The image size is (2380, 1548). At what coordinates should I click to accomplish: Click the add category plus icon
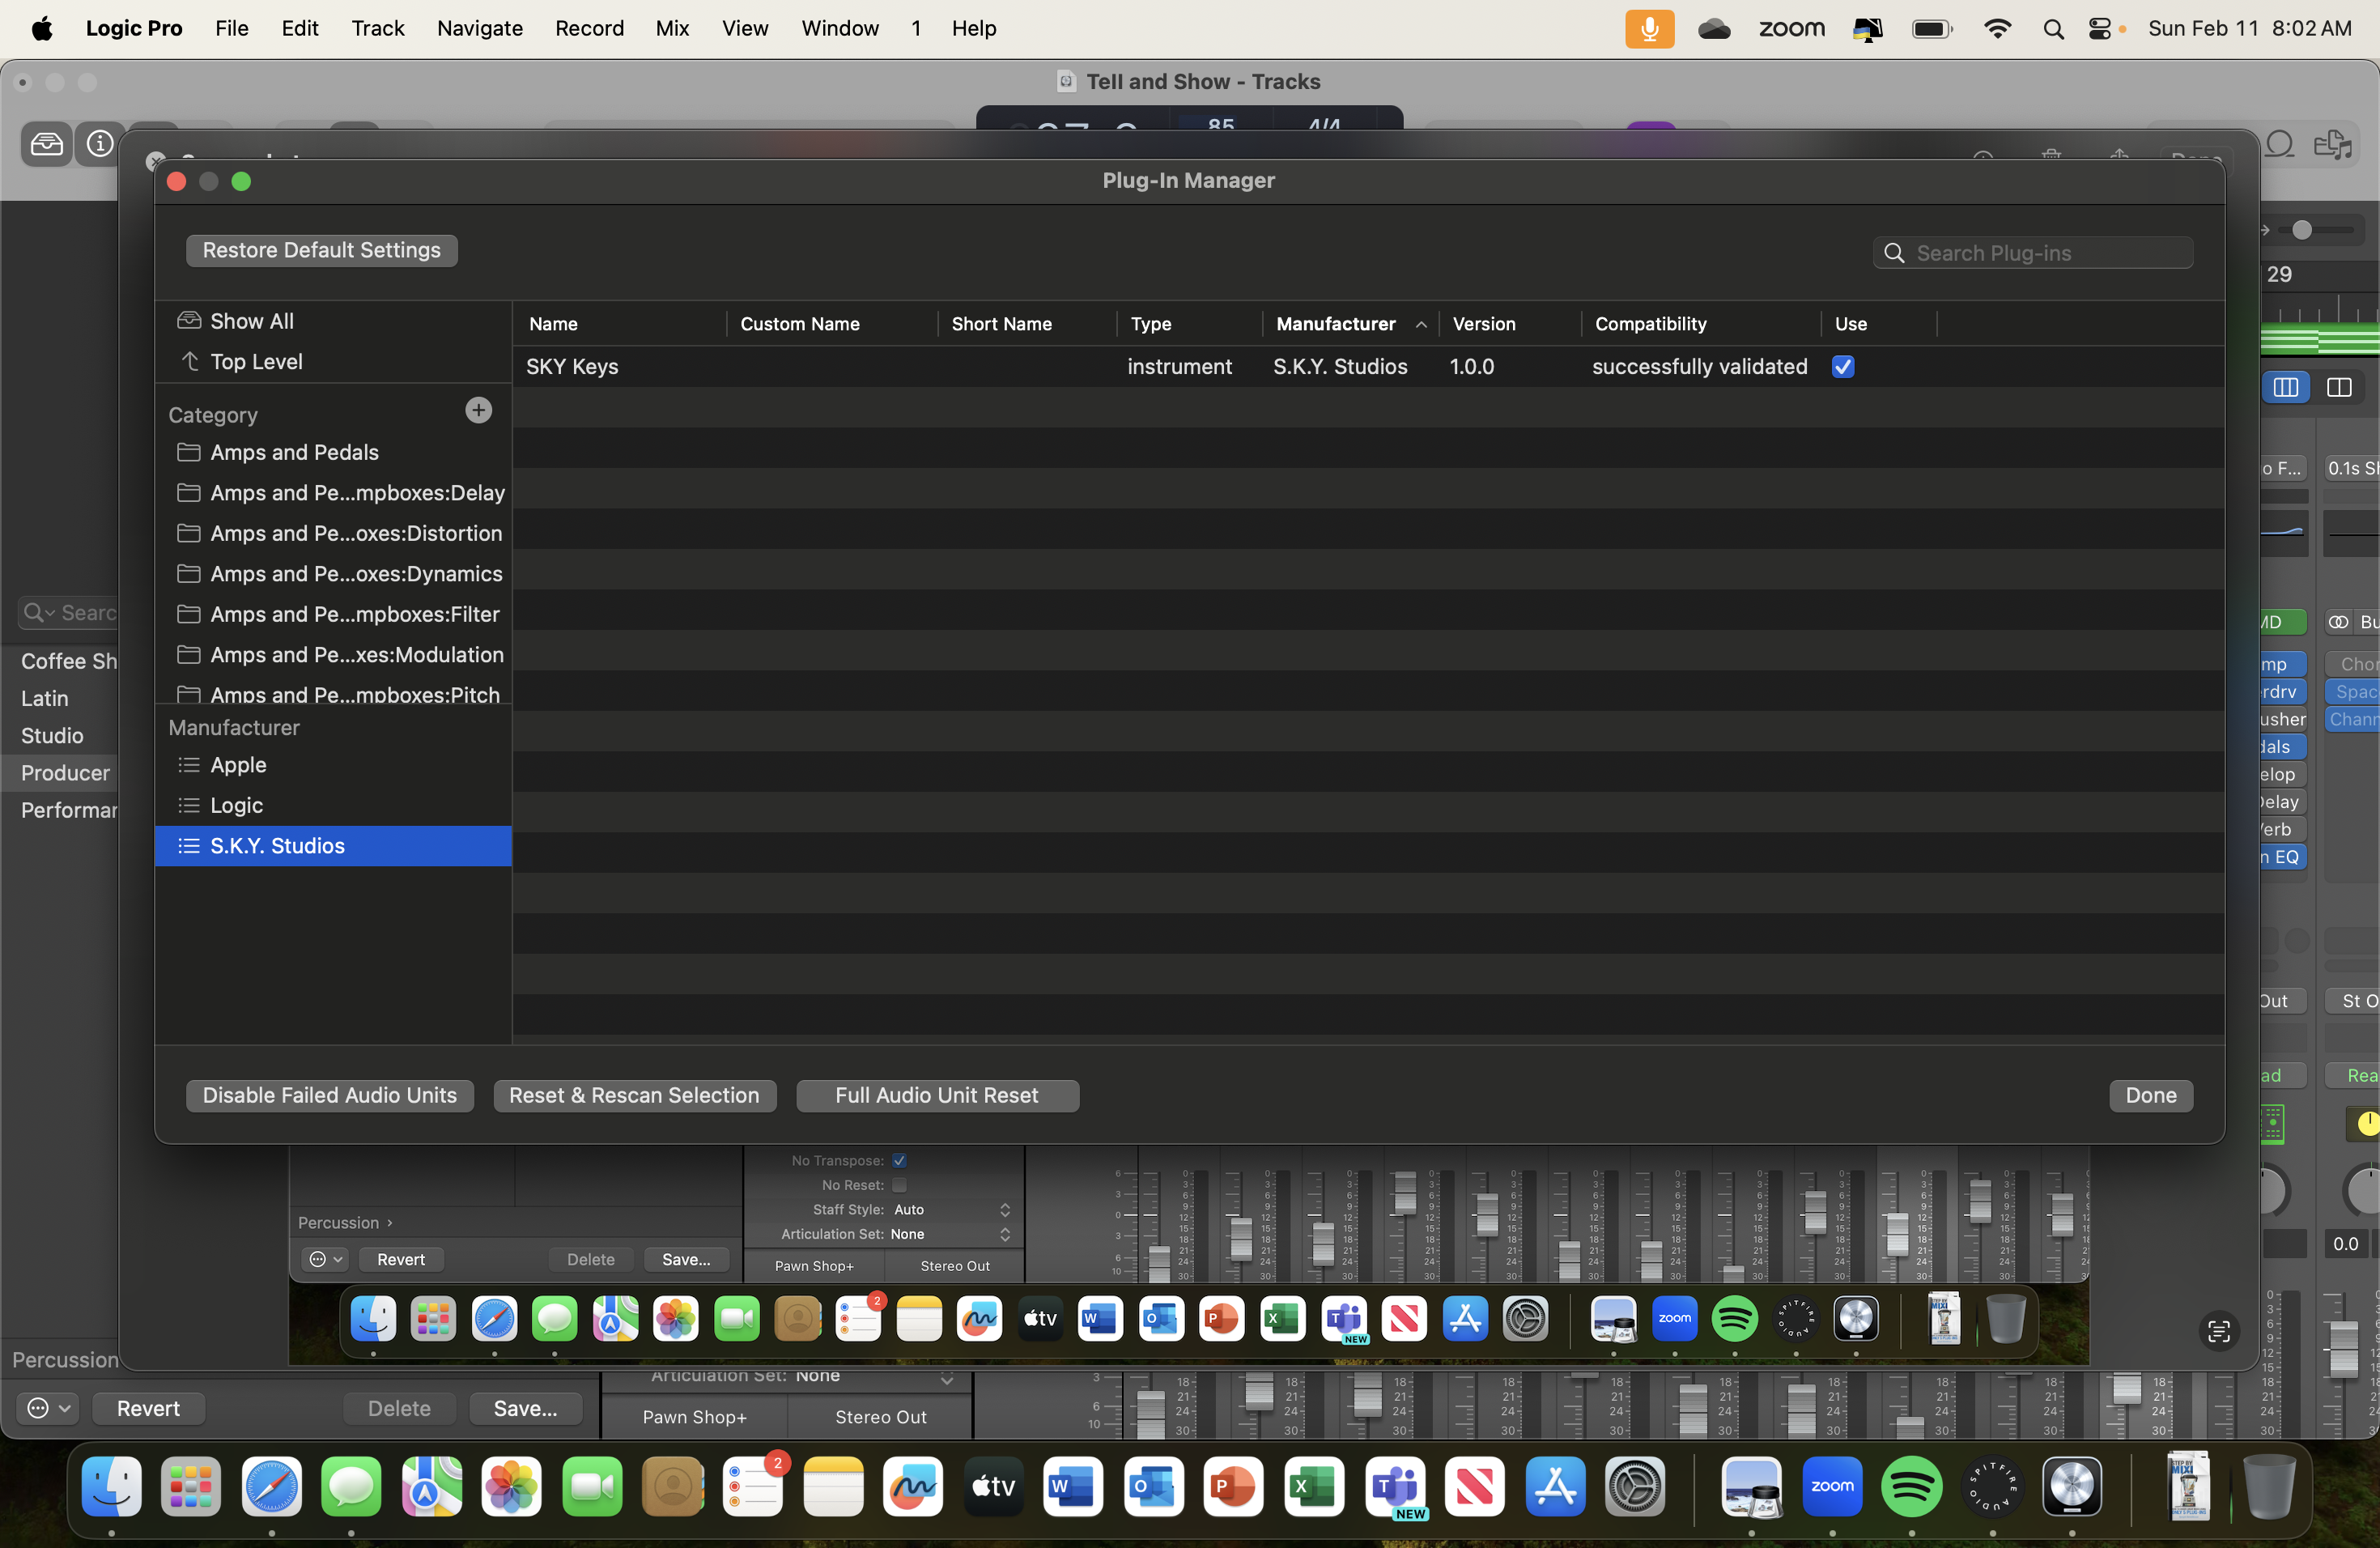478,411
